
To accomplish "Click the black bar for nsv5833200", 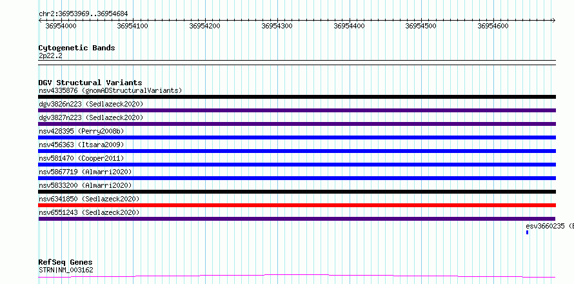I will pyautogui.click(x=297, y=192).
